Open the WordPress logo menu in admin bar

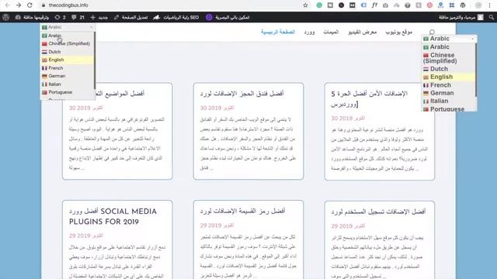[6, 17]
